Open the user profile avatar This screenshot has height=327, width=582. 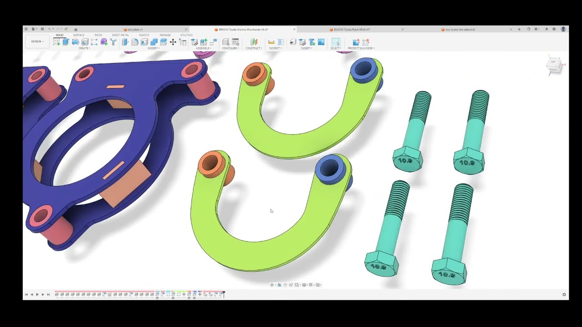[x=563, y=29]
